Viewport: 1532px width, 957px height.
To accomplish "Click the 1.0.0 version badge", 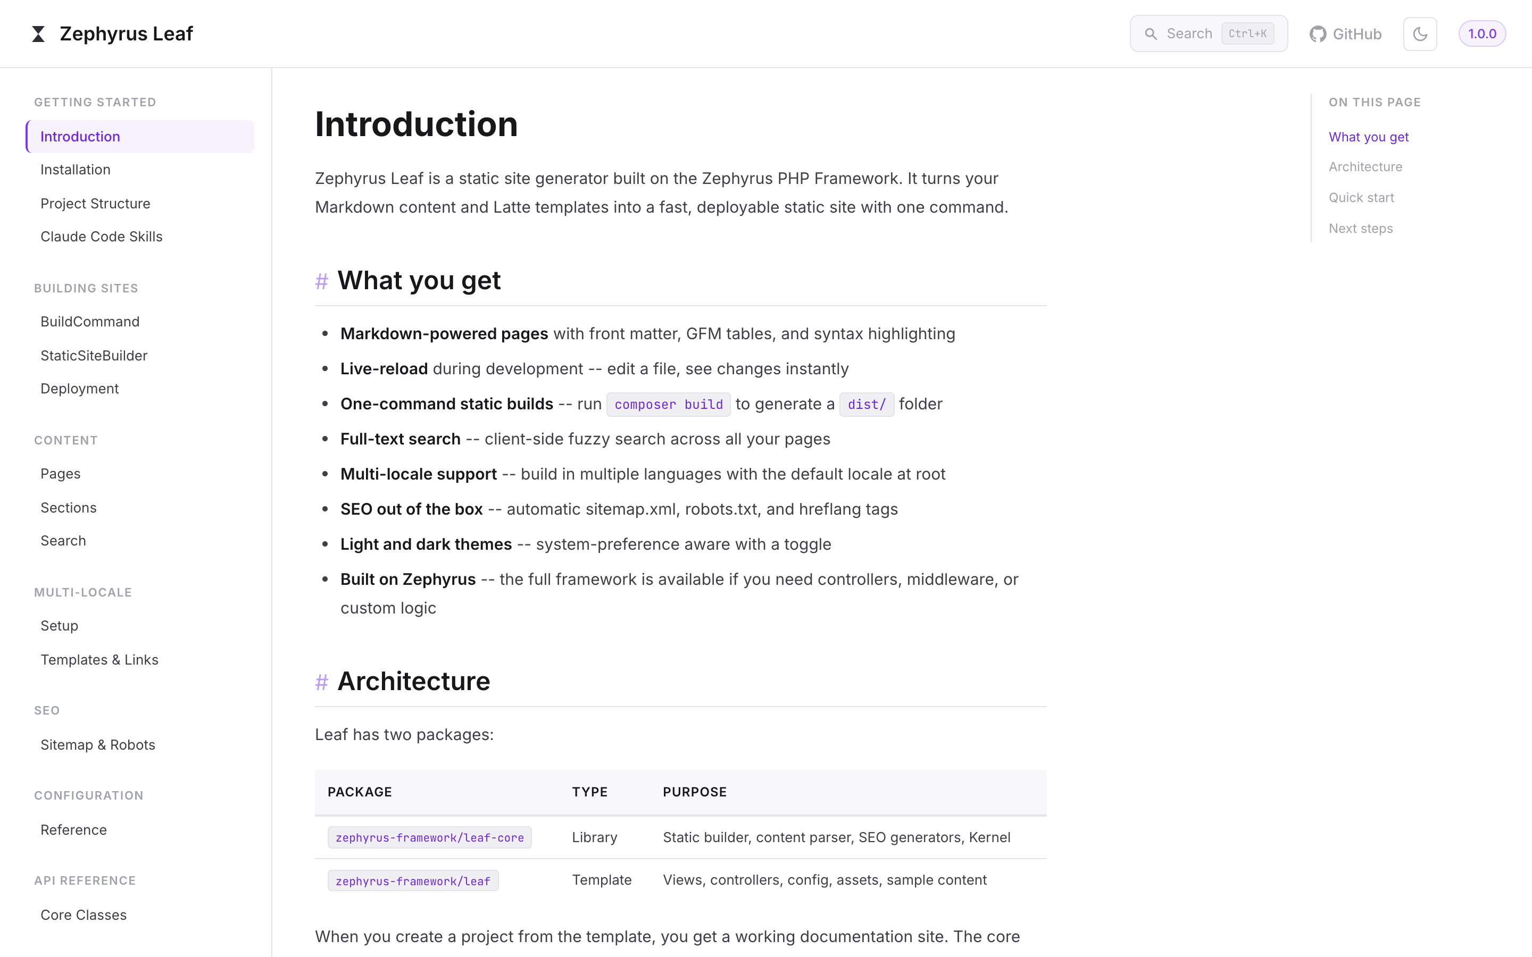I will tap(1483, 33).
